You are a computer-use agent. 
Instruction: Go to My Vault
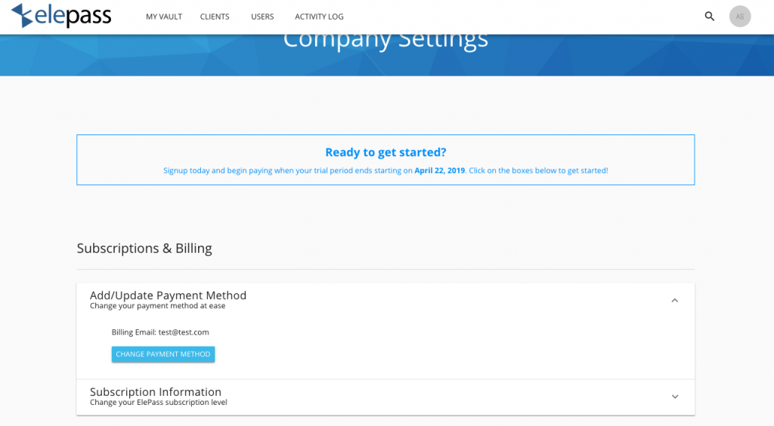[x=164, y=17]
